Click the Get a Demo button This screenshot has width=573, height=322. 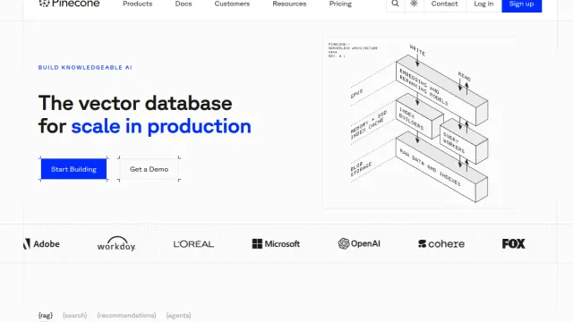(x=150, y=169)
